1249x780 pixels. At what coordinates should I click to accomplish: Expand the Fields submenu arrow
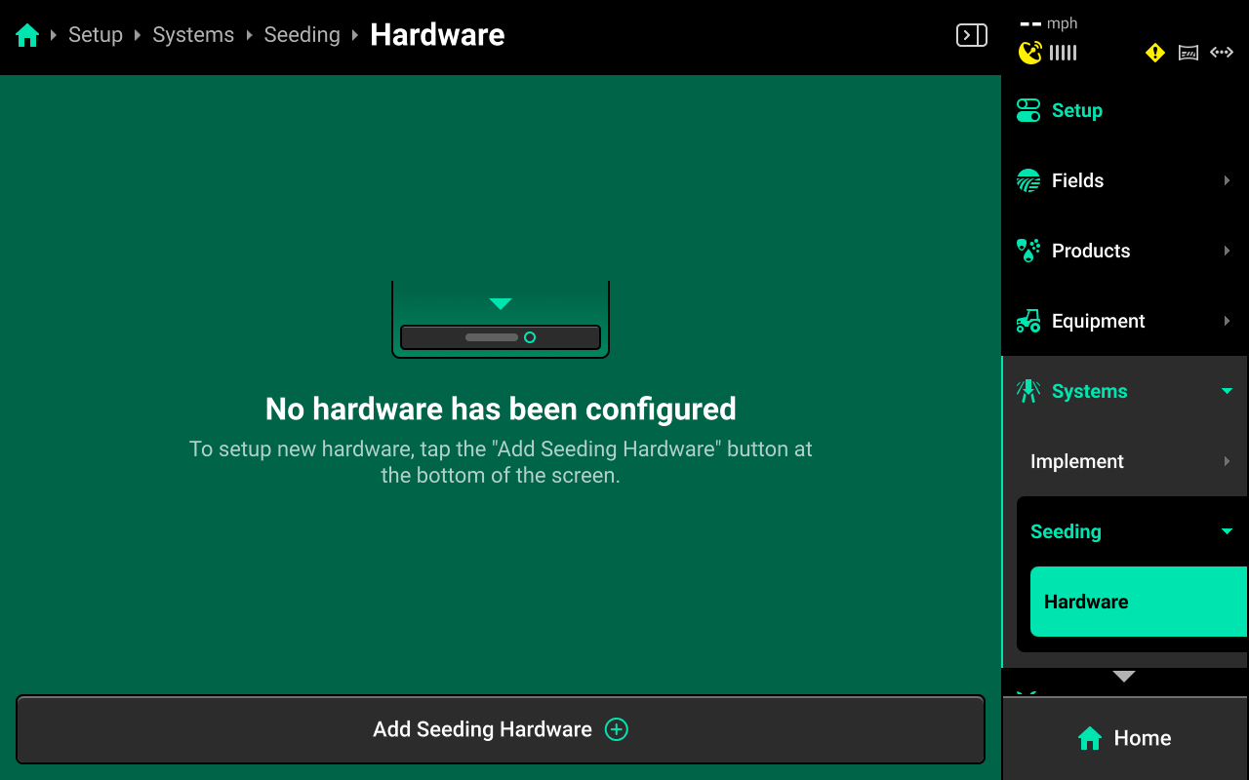click(x=1227, y=180)
